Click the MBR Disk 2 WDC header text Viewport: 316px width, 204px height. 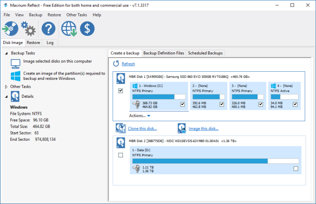coord(183,141)
